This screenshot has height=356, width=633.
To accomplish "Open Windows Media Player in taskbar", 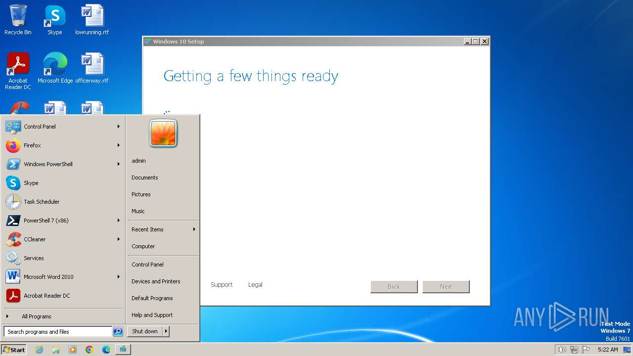I will pyautogui.click(x=73, y=350).
